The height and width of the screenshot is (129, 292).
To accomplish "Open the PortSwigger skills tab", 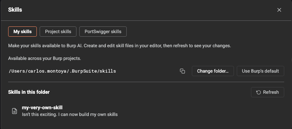I will [x=103, y=31].
